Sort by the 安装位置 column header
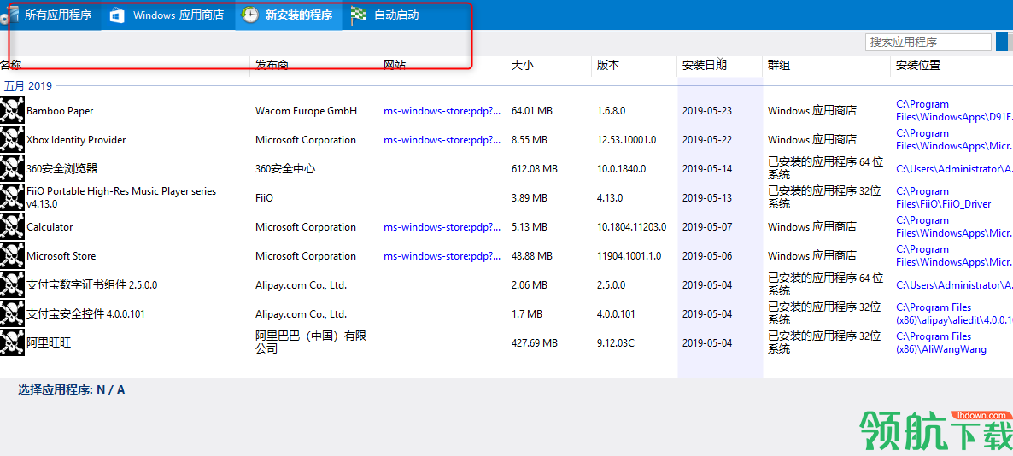 click(918, 65)
